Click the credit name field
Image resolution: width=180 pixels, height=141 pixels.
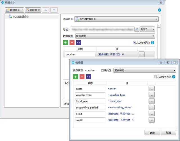(90, 120)
